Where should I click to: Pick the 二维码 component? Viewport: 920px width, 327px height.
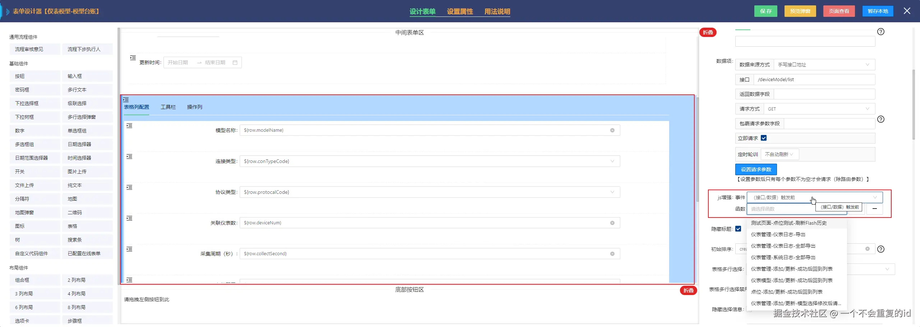tap(88, 212)
